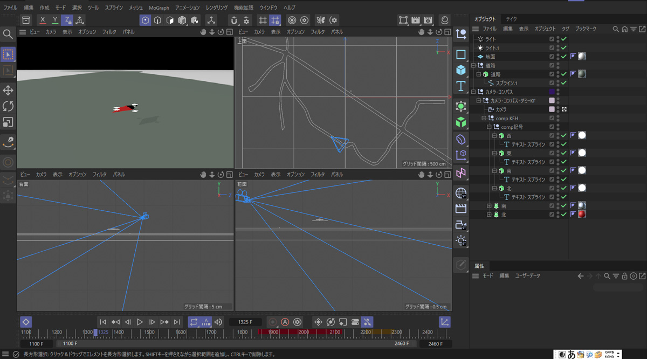
Task: Click the autokey button in timeline
Action: tap(285, 322)
